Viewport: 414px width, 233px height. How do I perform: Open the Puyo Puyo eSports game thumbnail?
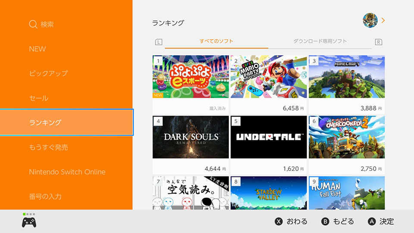191,77
